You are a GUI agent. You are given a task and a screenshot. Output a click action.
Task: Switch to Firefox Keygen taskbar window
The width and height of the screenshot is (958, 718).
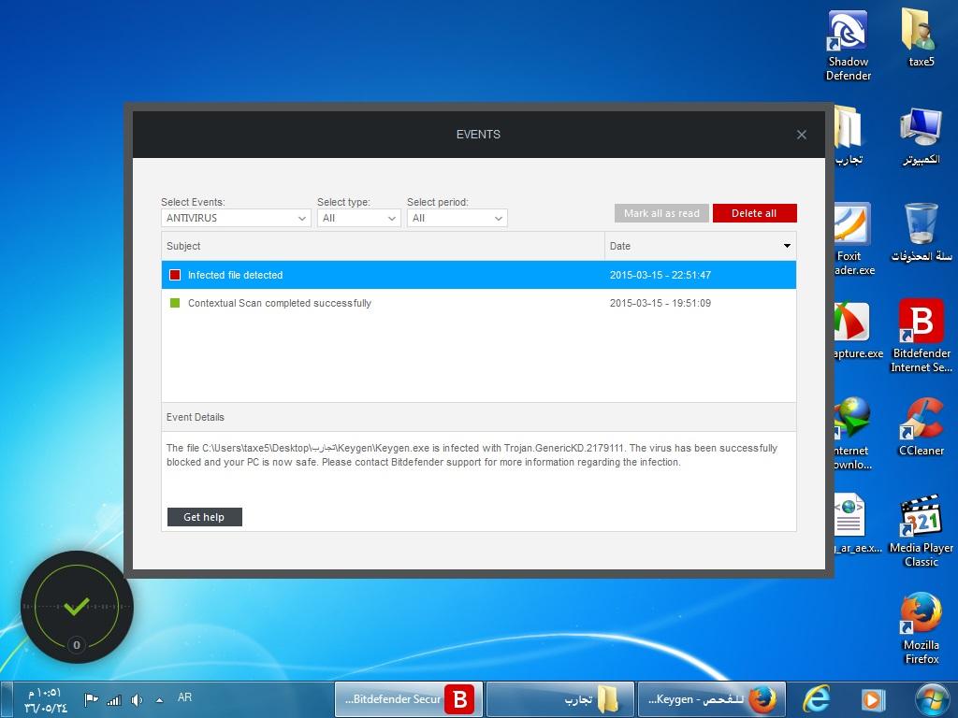point(711,699)
